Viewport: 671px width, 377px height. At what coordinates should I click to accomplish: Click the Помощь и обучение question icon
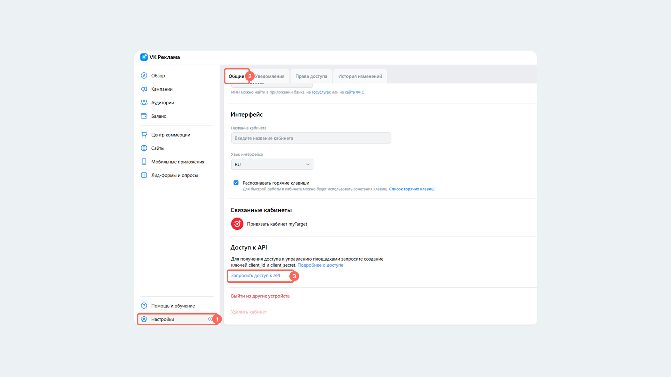coord(144,305)
